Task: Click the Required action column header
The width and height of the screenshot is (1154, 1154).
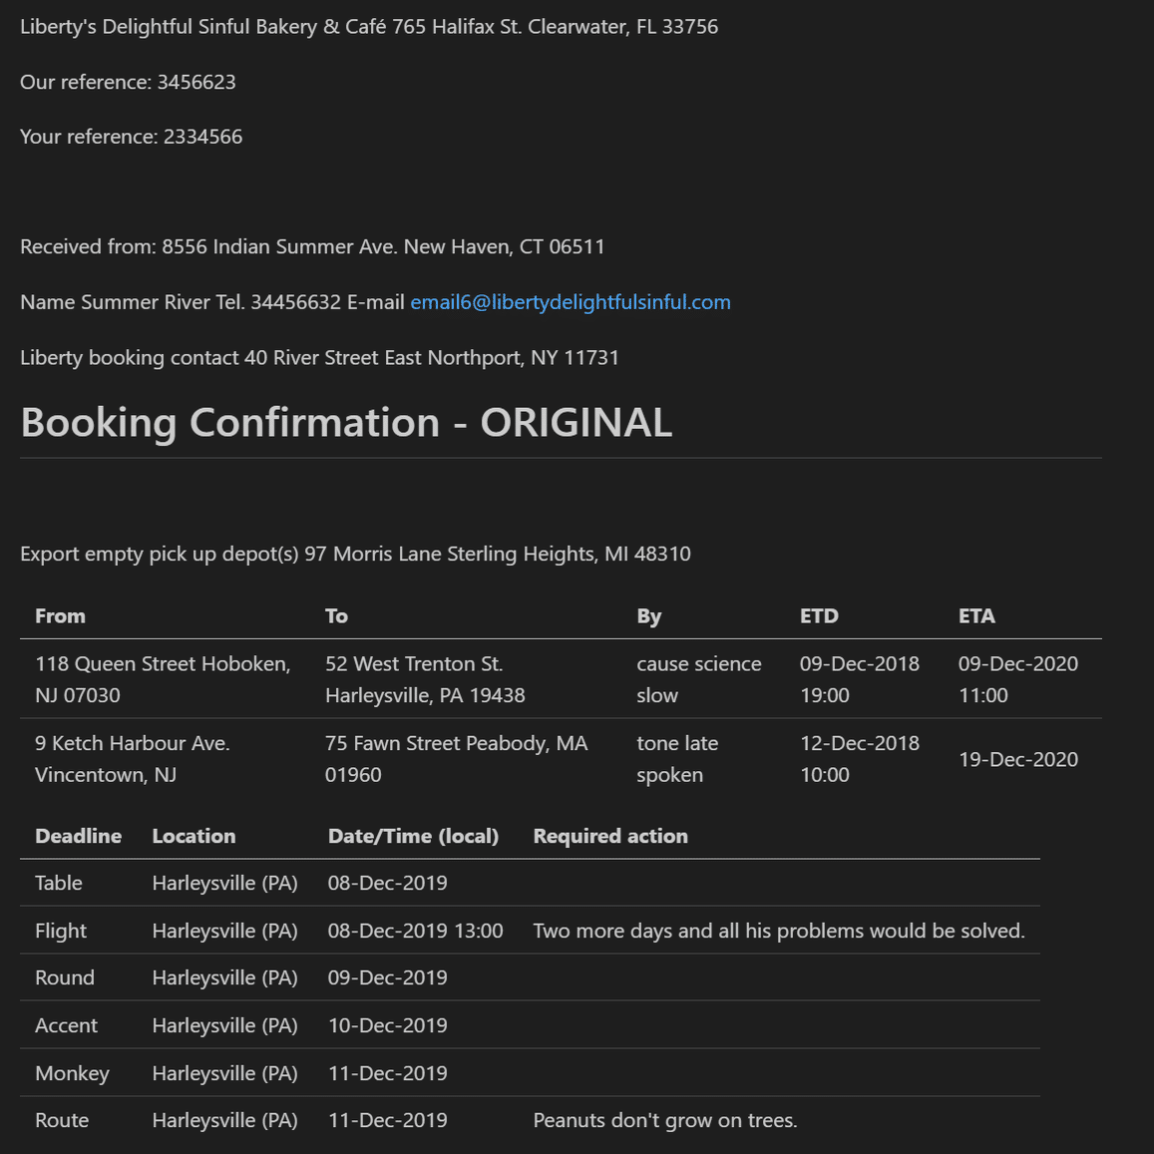Action: [x=610, y=836]
